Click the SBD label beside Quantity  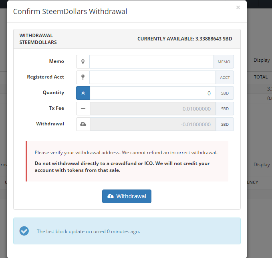click(x=225, y=93)
